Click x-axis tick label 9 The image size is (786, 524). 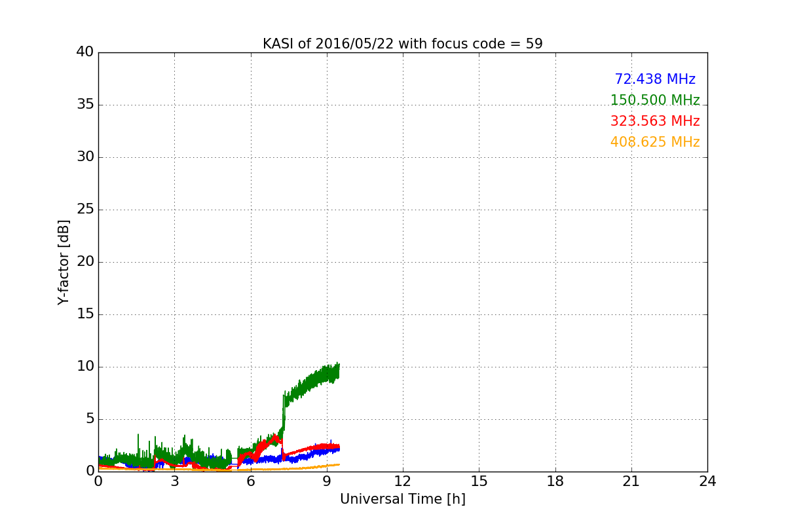[327, 481]
